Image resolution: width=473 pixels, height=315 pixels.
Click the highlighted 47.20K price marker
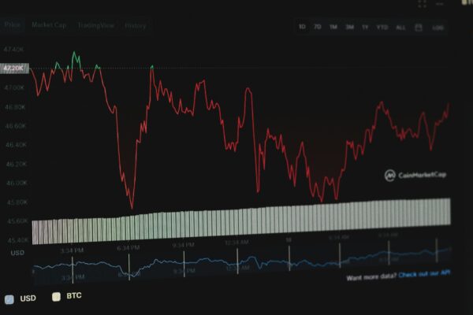point(14,69)
